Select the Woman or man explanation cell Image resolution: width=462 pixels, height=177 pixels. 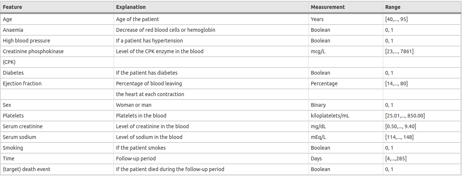(x=134, y=105)
